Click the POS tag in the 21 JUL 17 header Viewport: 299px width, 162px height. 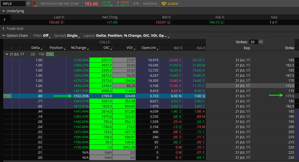point(50,54)
